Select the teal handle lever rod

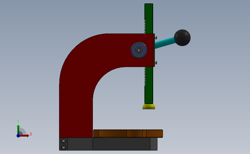tap(165, 43)
